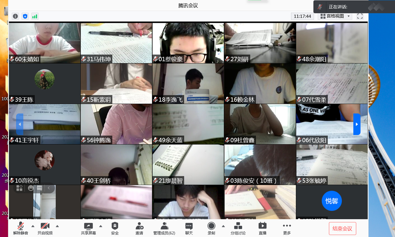This screenshot has height=237, width=395.
Task: Unmute microphone with 解除静音
Action: pyautogui.click(x=21, y=228)
